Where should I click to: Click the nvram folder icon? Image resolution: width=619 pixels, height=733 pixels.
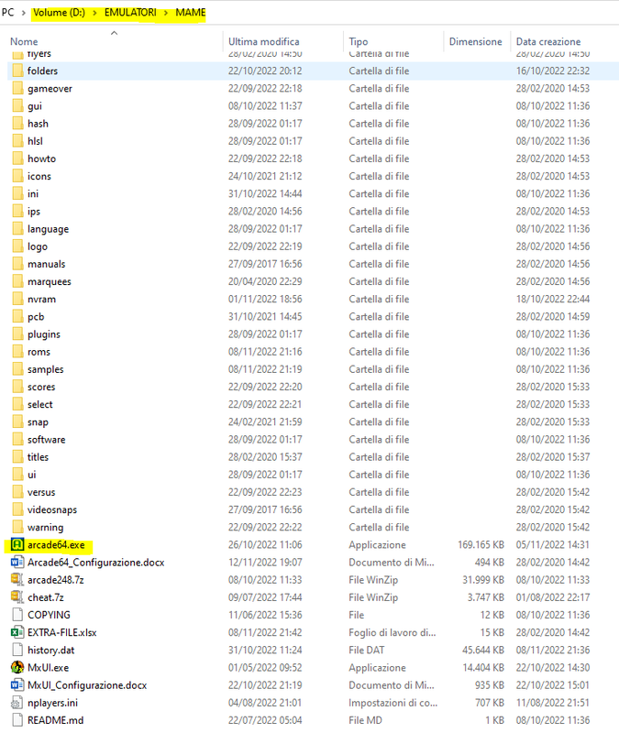pos(17,300)
